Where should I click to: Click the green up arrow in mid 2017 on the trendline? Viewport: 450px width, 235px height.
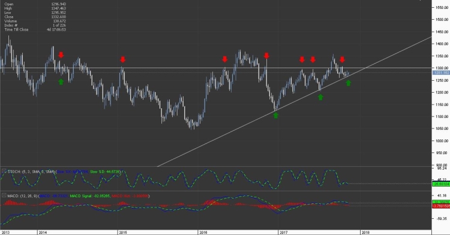tap(320, 97)
